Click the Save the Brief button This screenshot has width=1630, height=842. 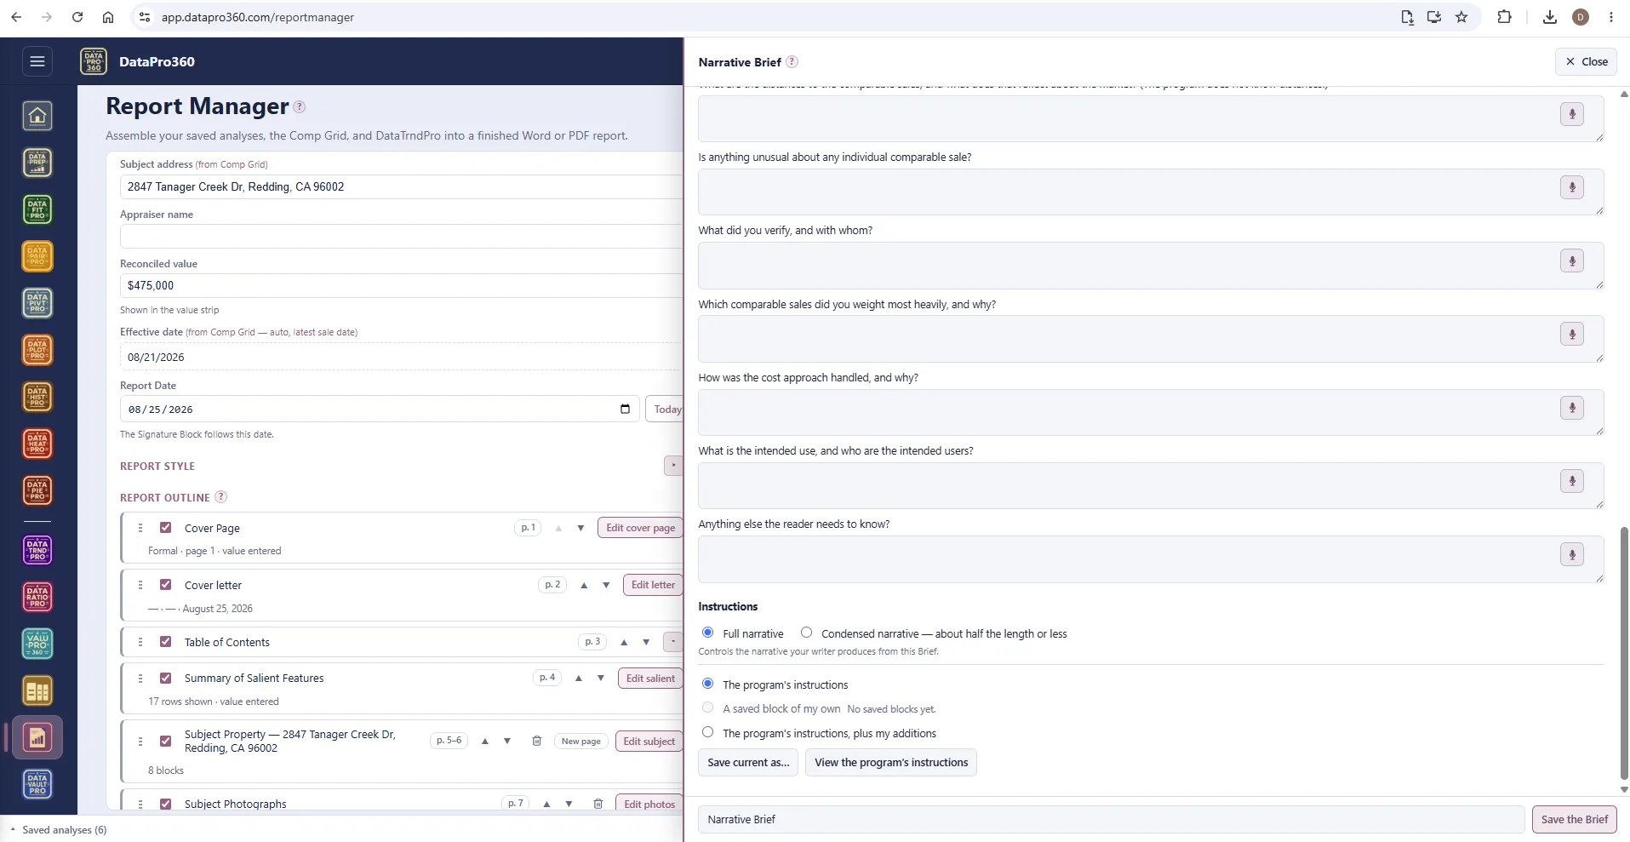pos(1575,819)
